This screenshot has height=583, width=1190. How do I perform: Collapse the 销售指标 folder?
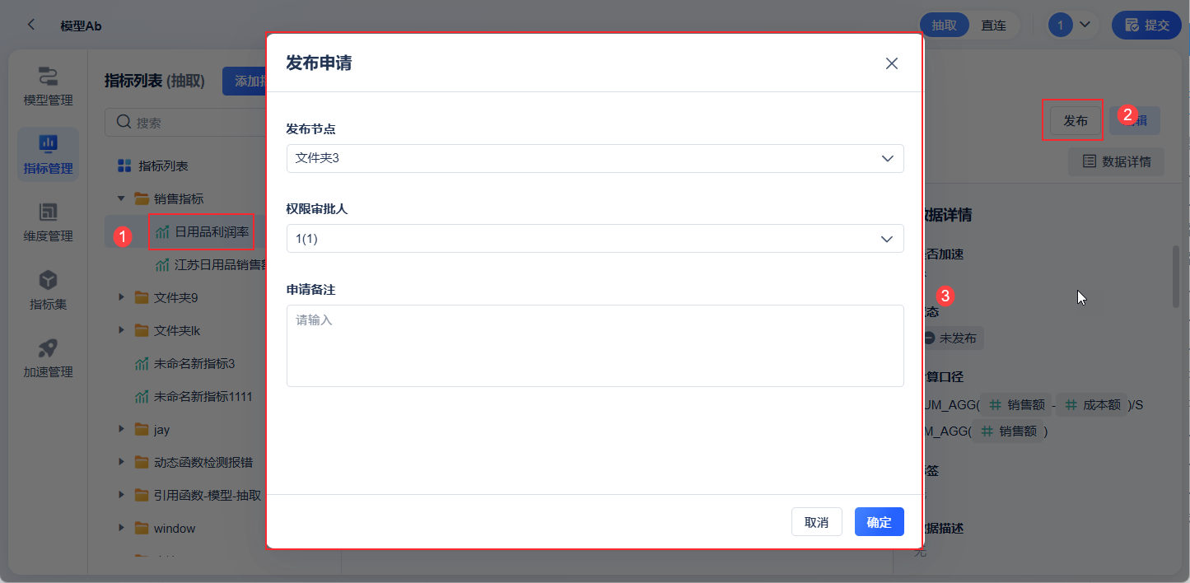121,198
